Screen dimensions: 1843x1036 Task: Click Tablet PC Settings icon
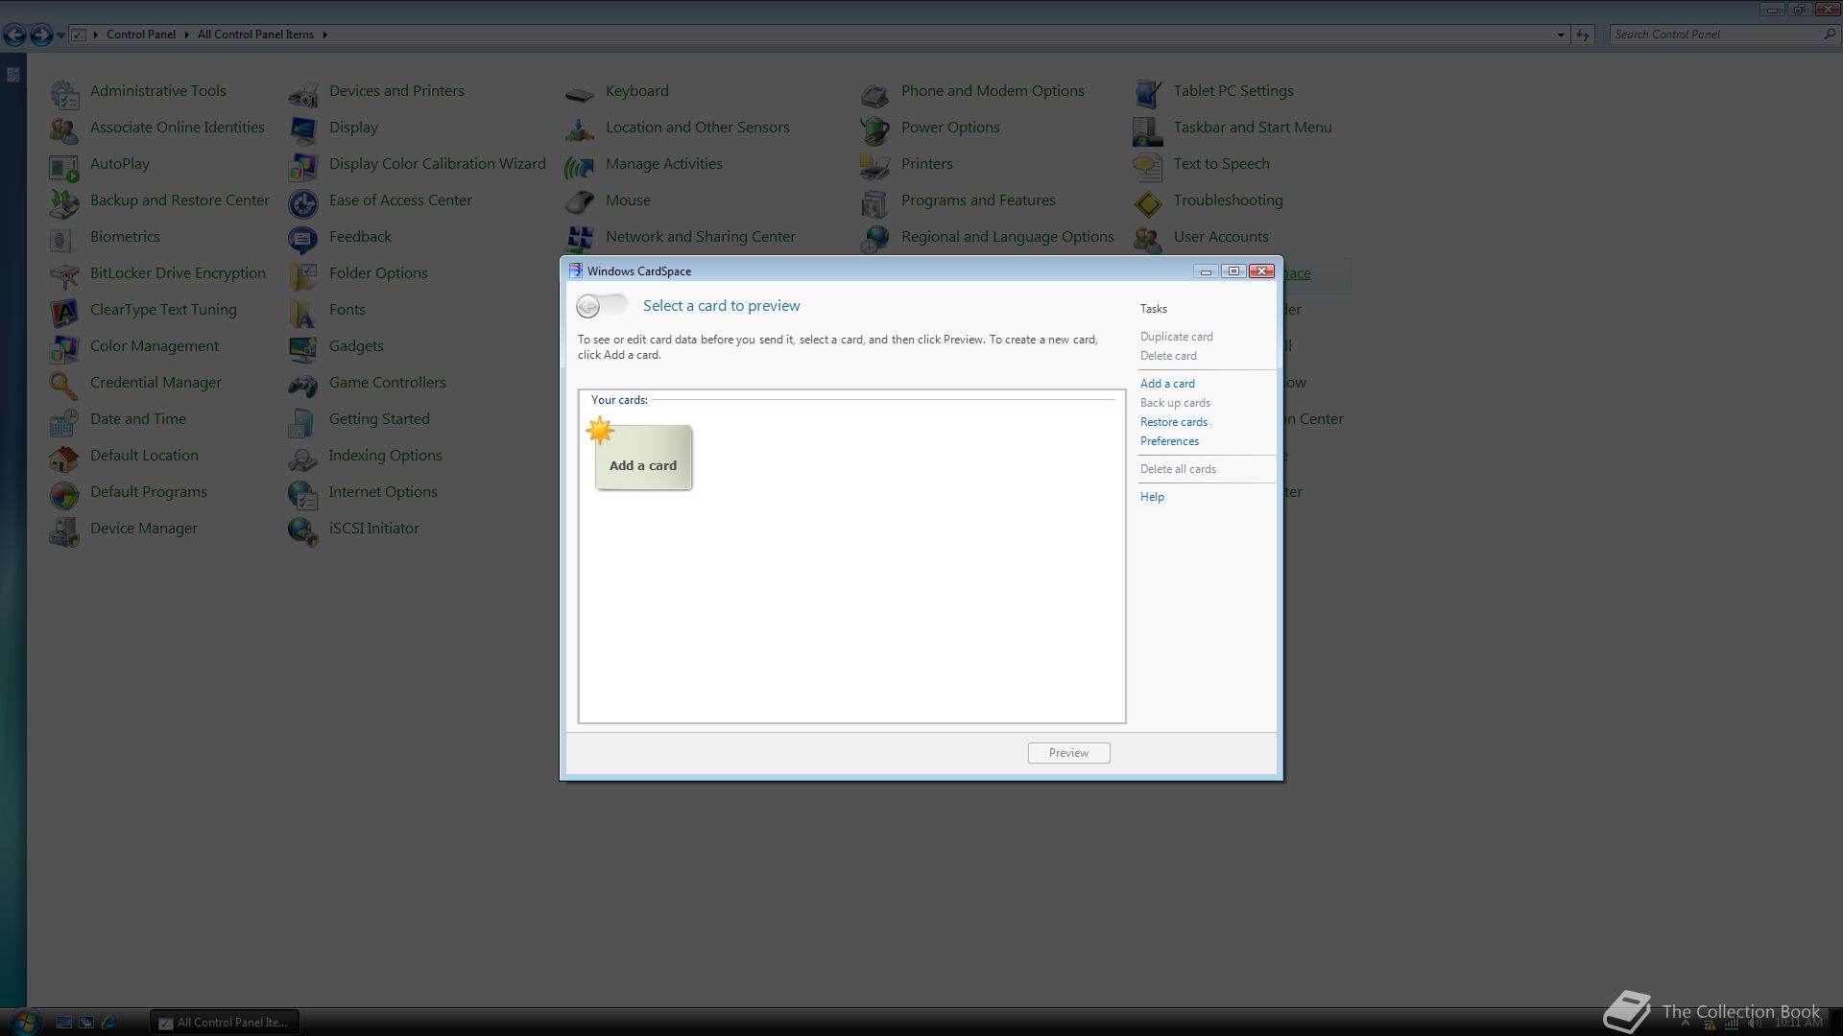1148,93
